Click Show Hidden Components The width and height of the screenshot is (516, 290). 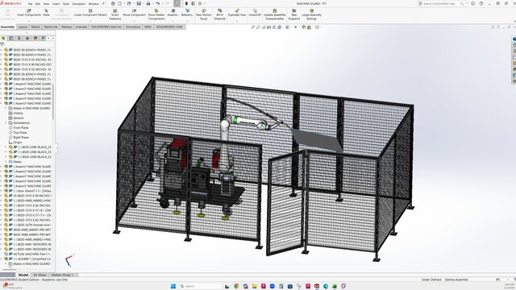(156, 14)
